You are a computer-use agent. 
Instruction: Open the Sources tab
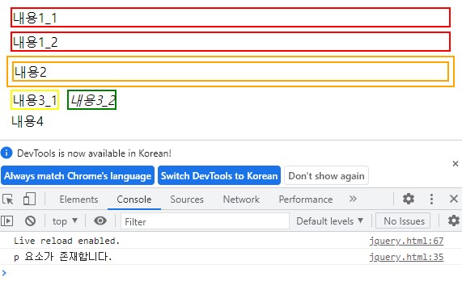(187, 199)
